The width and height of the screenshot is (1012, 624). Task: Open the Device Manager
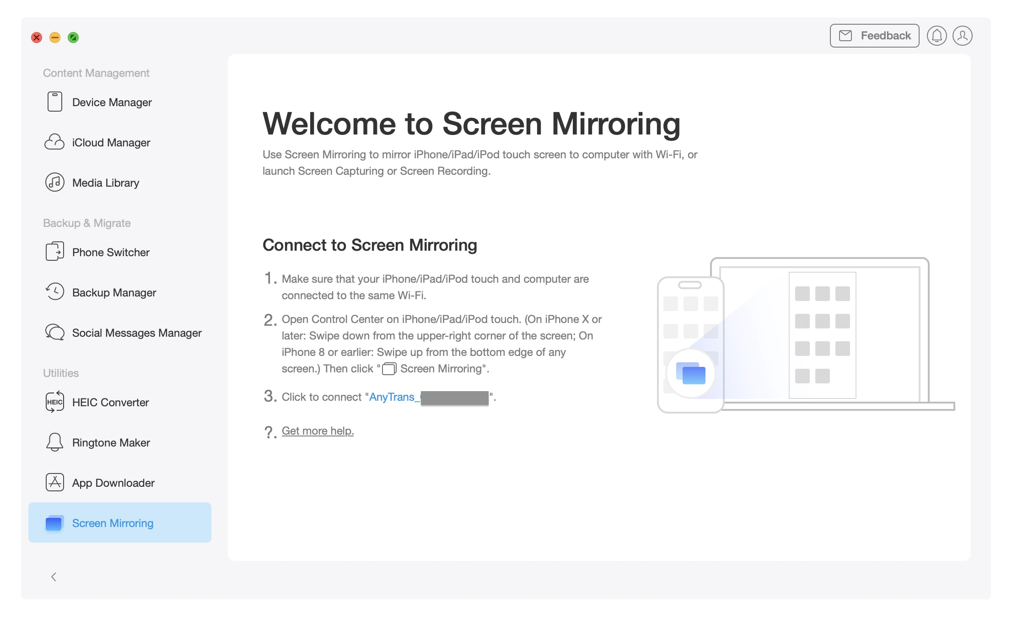coord(111,102)
